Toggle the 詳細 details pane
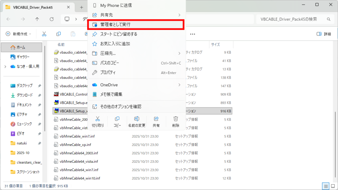The height and width of the screenshot is (190, 338). coord(323,34)
